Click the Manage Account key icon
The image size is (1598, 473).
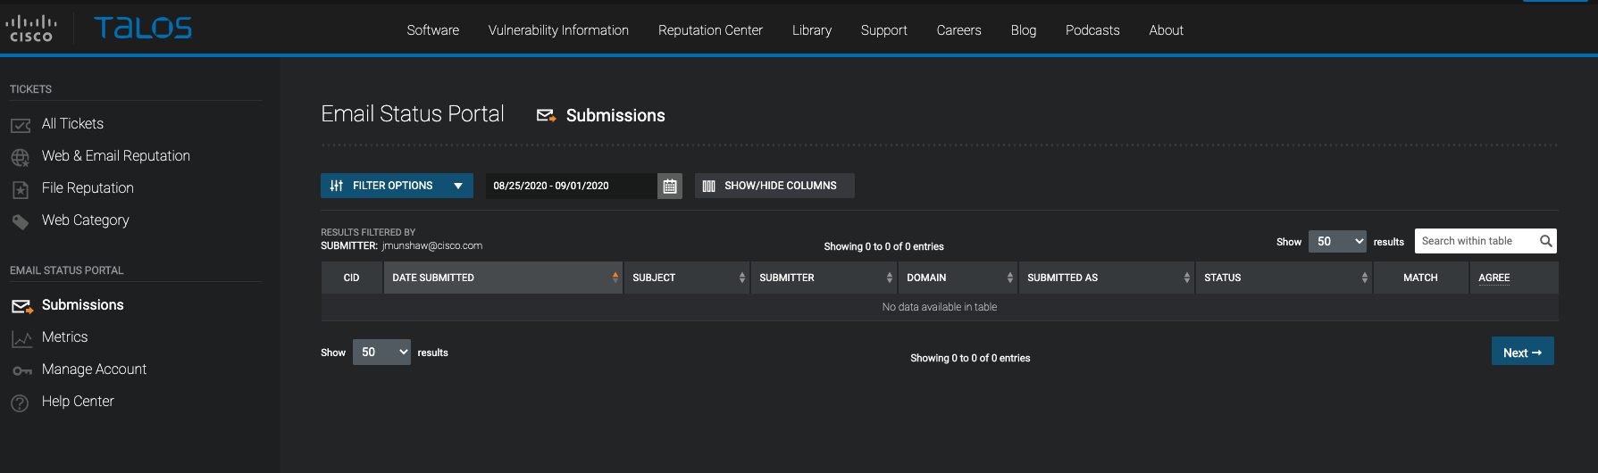21,370
